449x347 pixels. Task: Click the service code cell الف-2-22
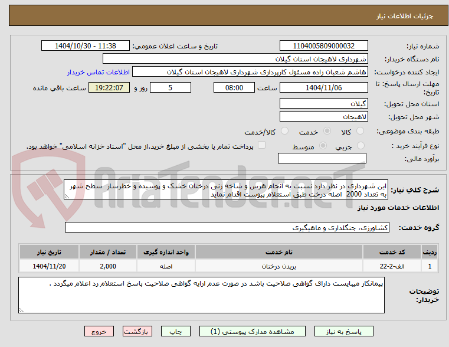tap(392, 266)
